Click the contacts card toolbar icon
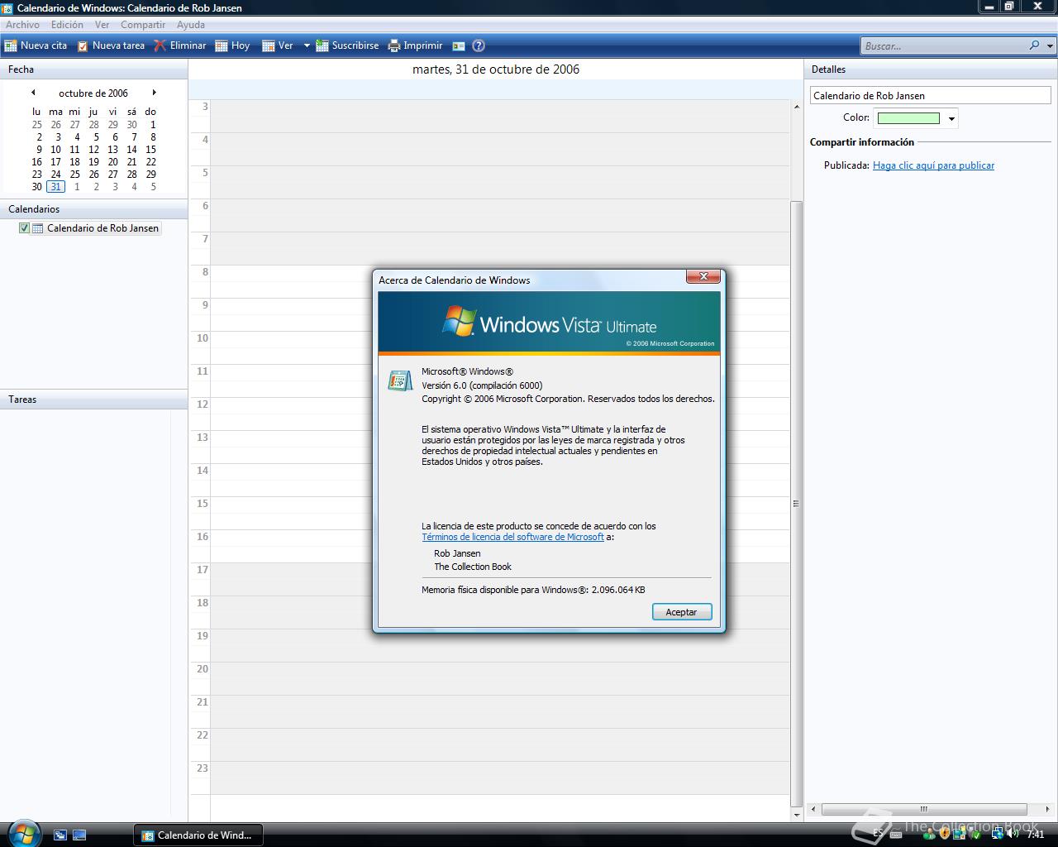This screenshot has height=847, width=1058. tap(459, 45)
